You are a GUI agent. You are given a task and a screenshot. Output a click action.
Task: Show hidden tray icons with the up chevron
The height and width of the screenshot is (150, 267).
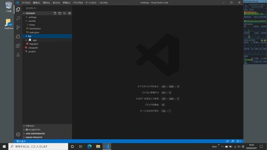222,147
